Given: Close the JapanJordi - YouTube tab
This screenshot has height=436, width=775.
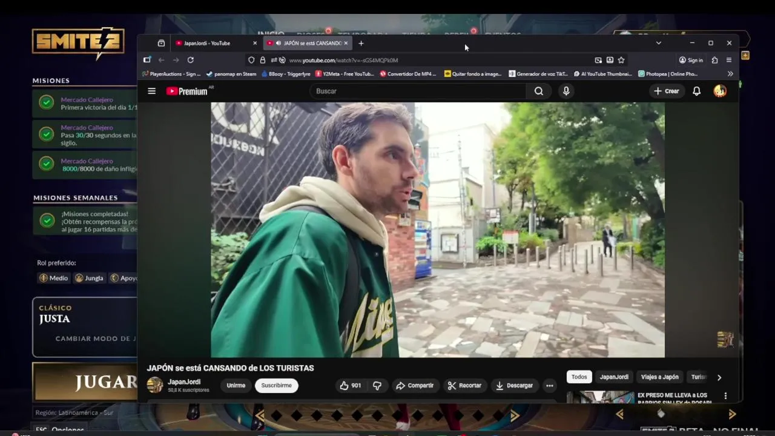Looking at the screenshot, I should pos(255,43).
